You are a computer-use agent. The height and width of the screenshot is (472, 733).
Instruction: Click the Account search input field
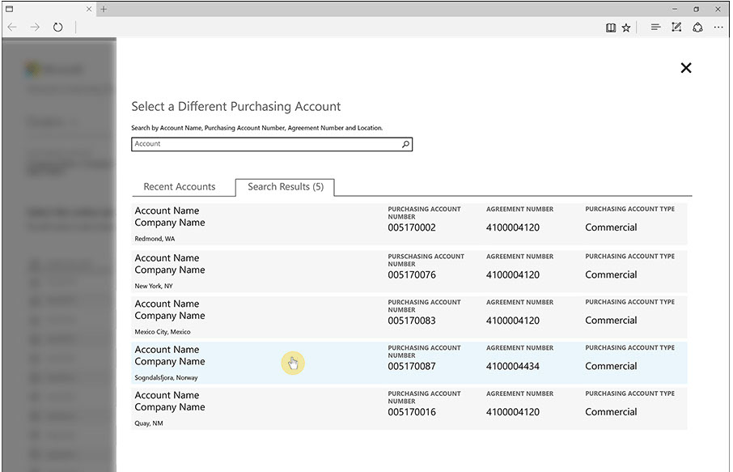[267, 144]
